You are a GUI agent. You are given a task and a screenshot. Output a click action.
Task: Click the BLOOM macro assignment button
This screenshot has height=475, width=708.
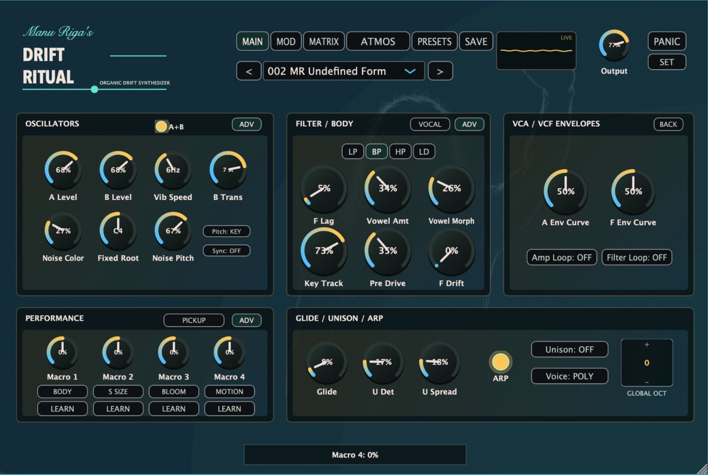[x=174, y=392]
